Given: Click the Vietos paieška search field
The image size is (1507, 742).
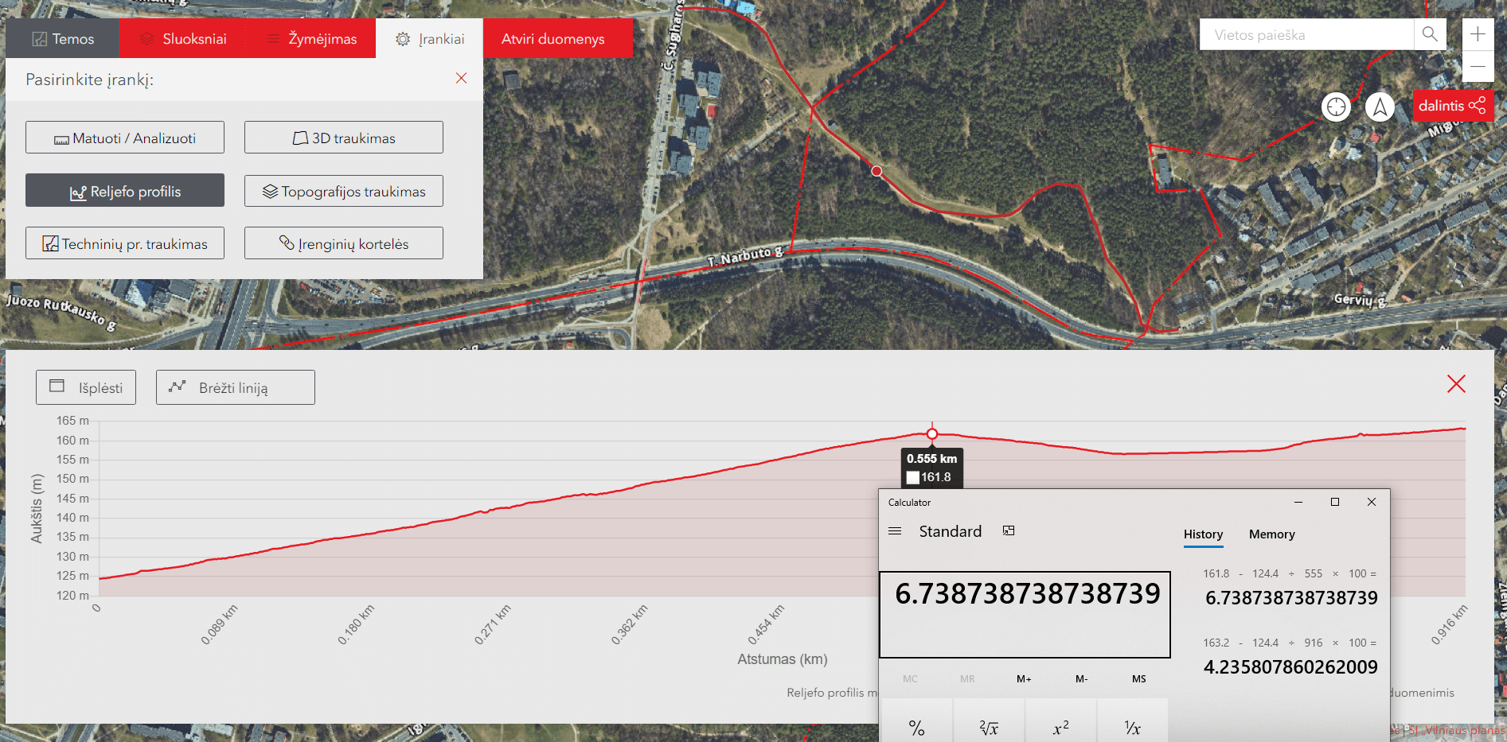Looking at the screenshot, I should (1306, 35).
